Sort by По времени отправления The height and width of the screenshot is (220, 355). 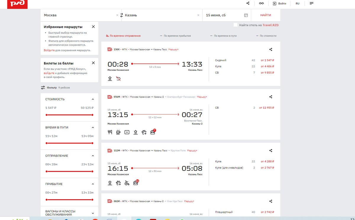123,36
